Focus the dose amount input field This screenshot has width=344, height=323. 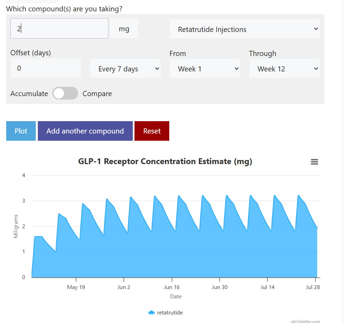pos(59,28)
